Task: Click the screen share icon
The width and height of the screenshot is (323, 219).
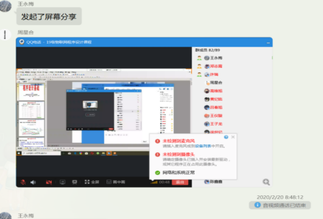Action: [x=63, y=182]
